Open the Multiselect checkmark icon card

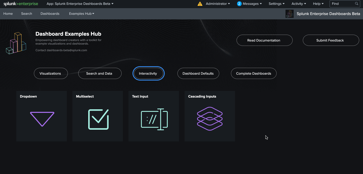(98, 119)
